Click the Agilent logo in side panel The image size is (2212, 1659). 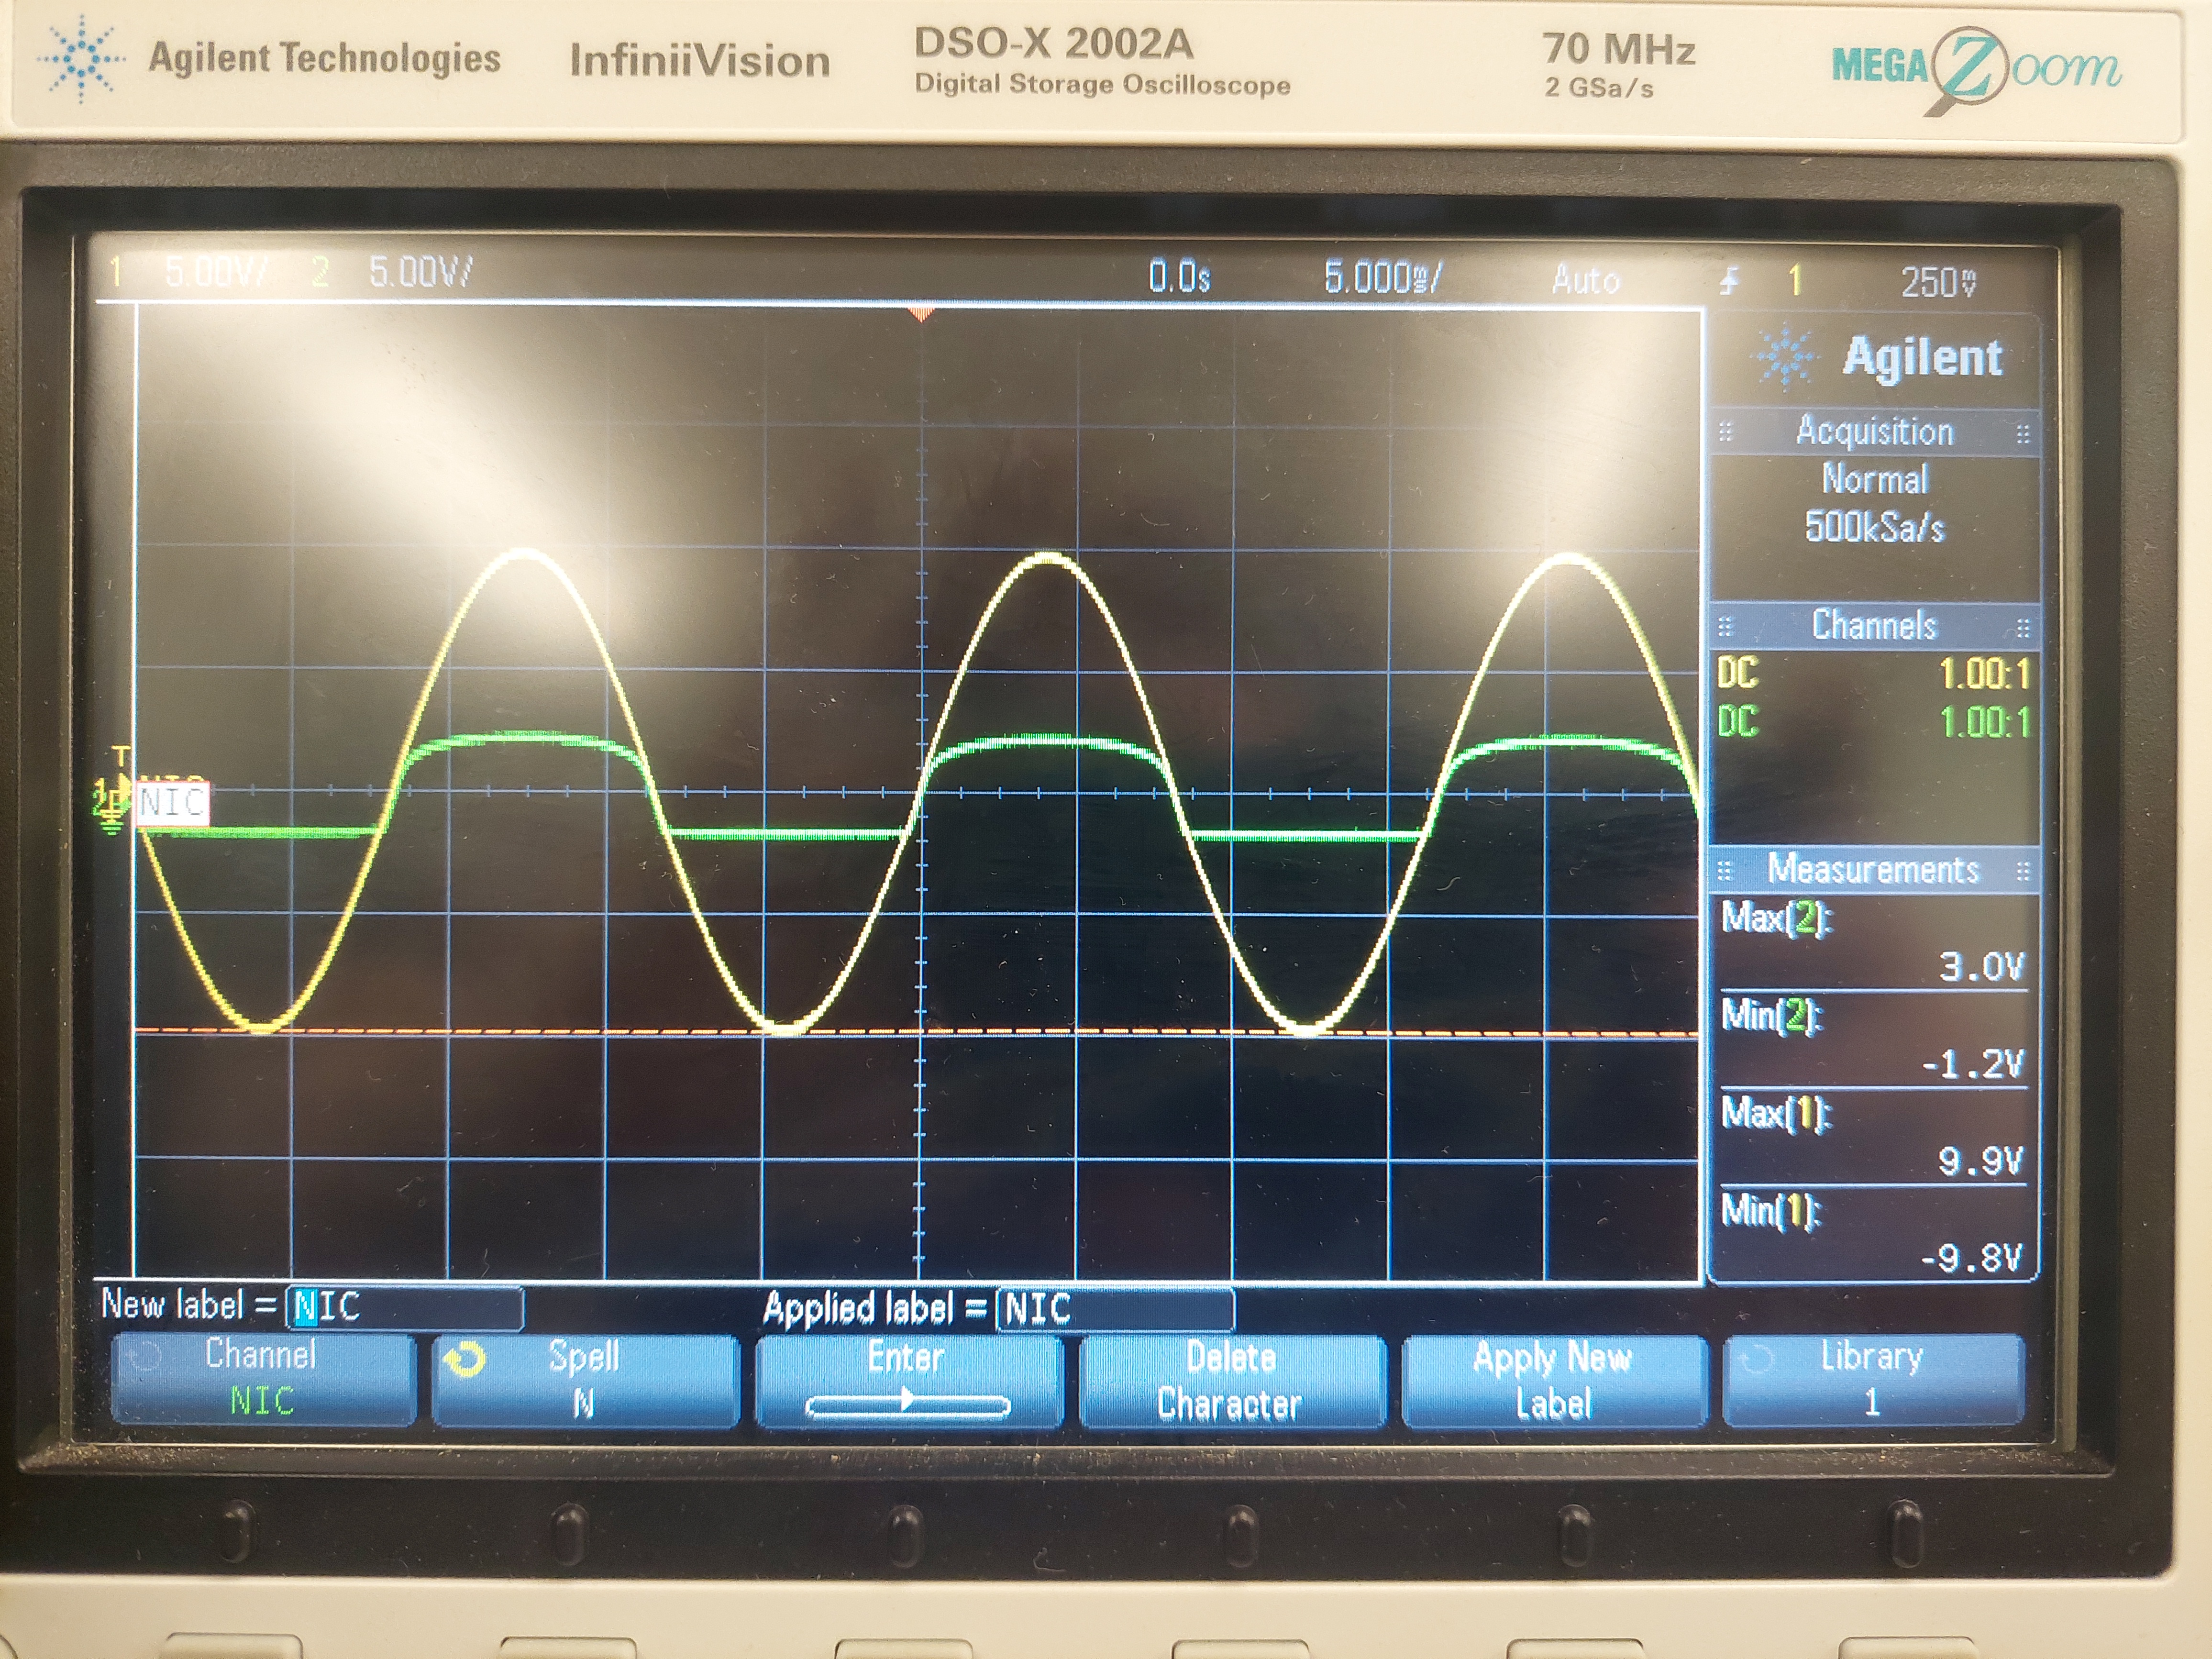(1879, 357)
